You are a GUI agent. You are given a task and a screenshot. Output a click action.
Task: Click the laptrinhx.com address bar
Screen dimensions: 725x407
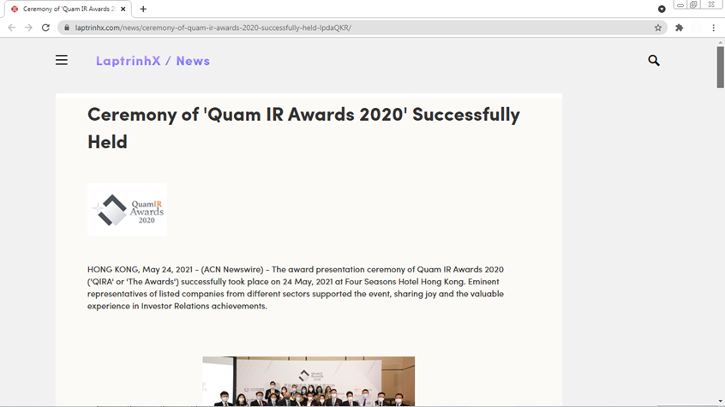pyautogui.click(x=362, y=27)
